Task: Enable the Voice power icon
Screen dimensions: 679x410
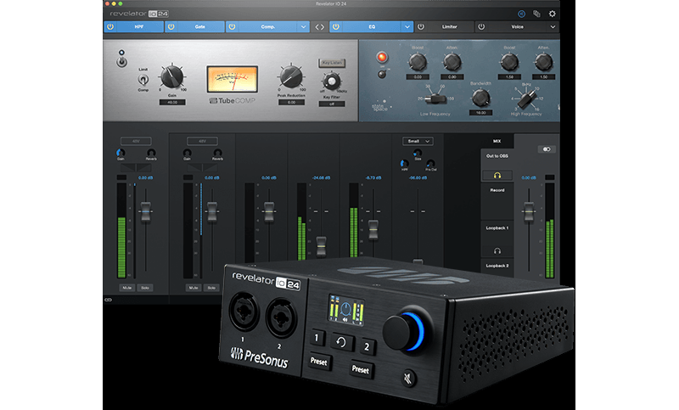Action: point(481,27)
